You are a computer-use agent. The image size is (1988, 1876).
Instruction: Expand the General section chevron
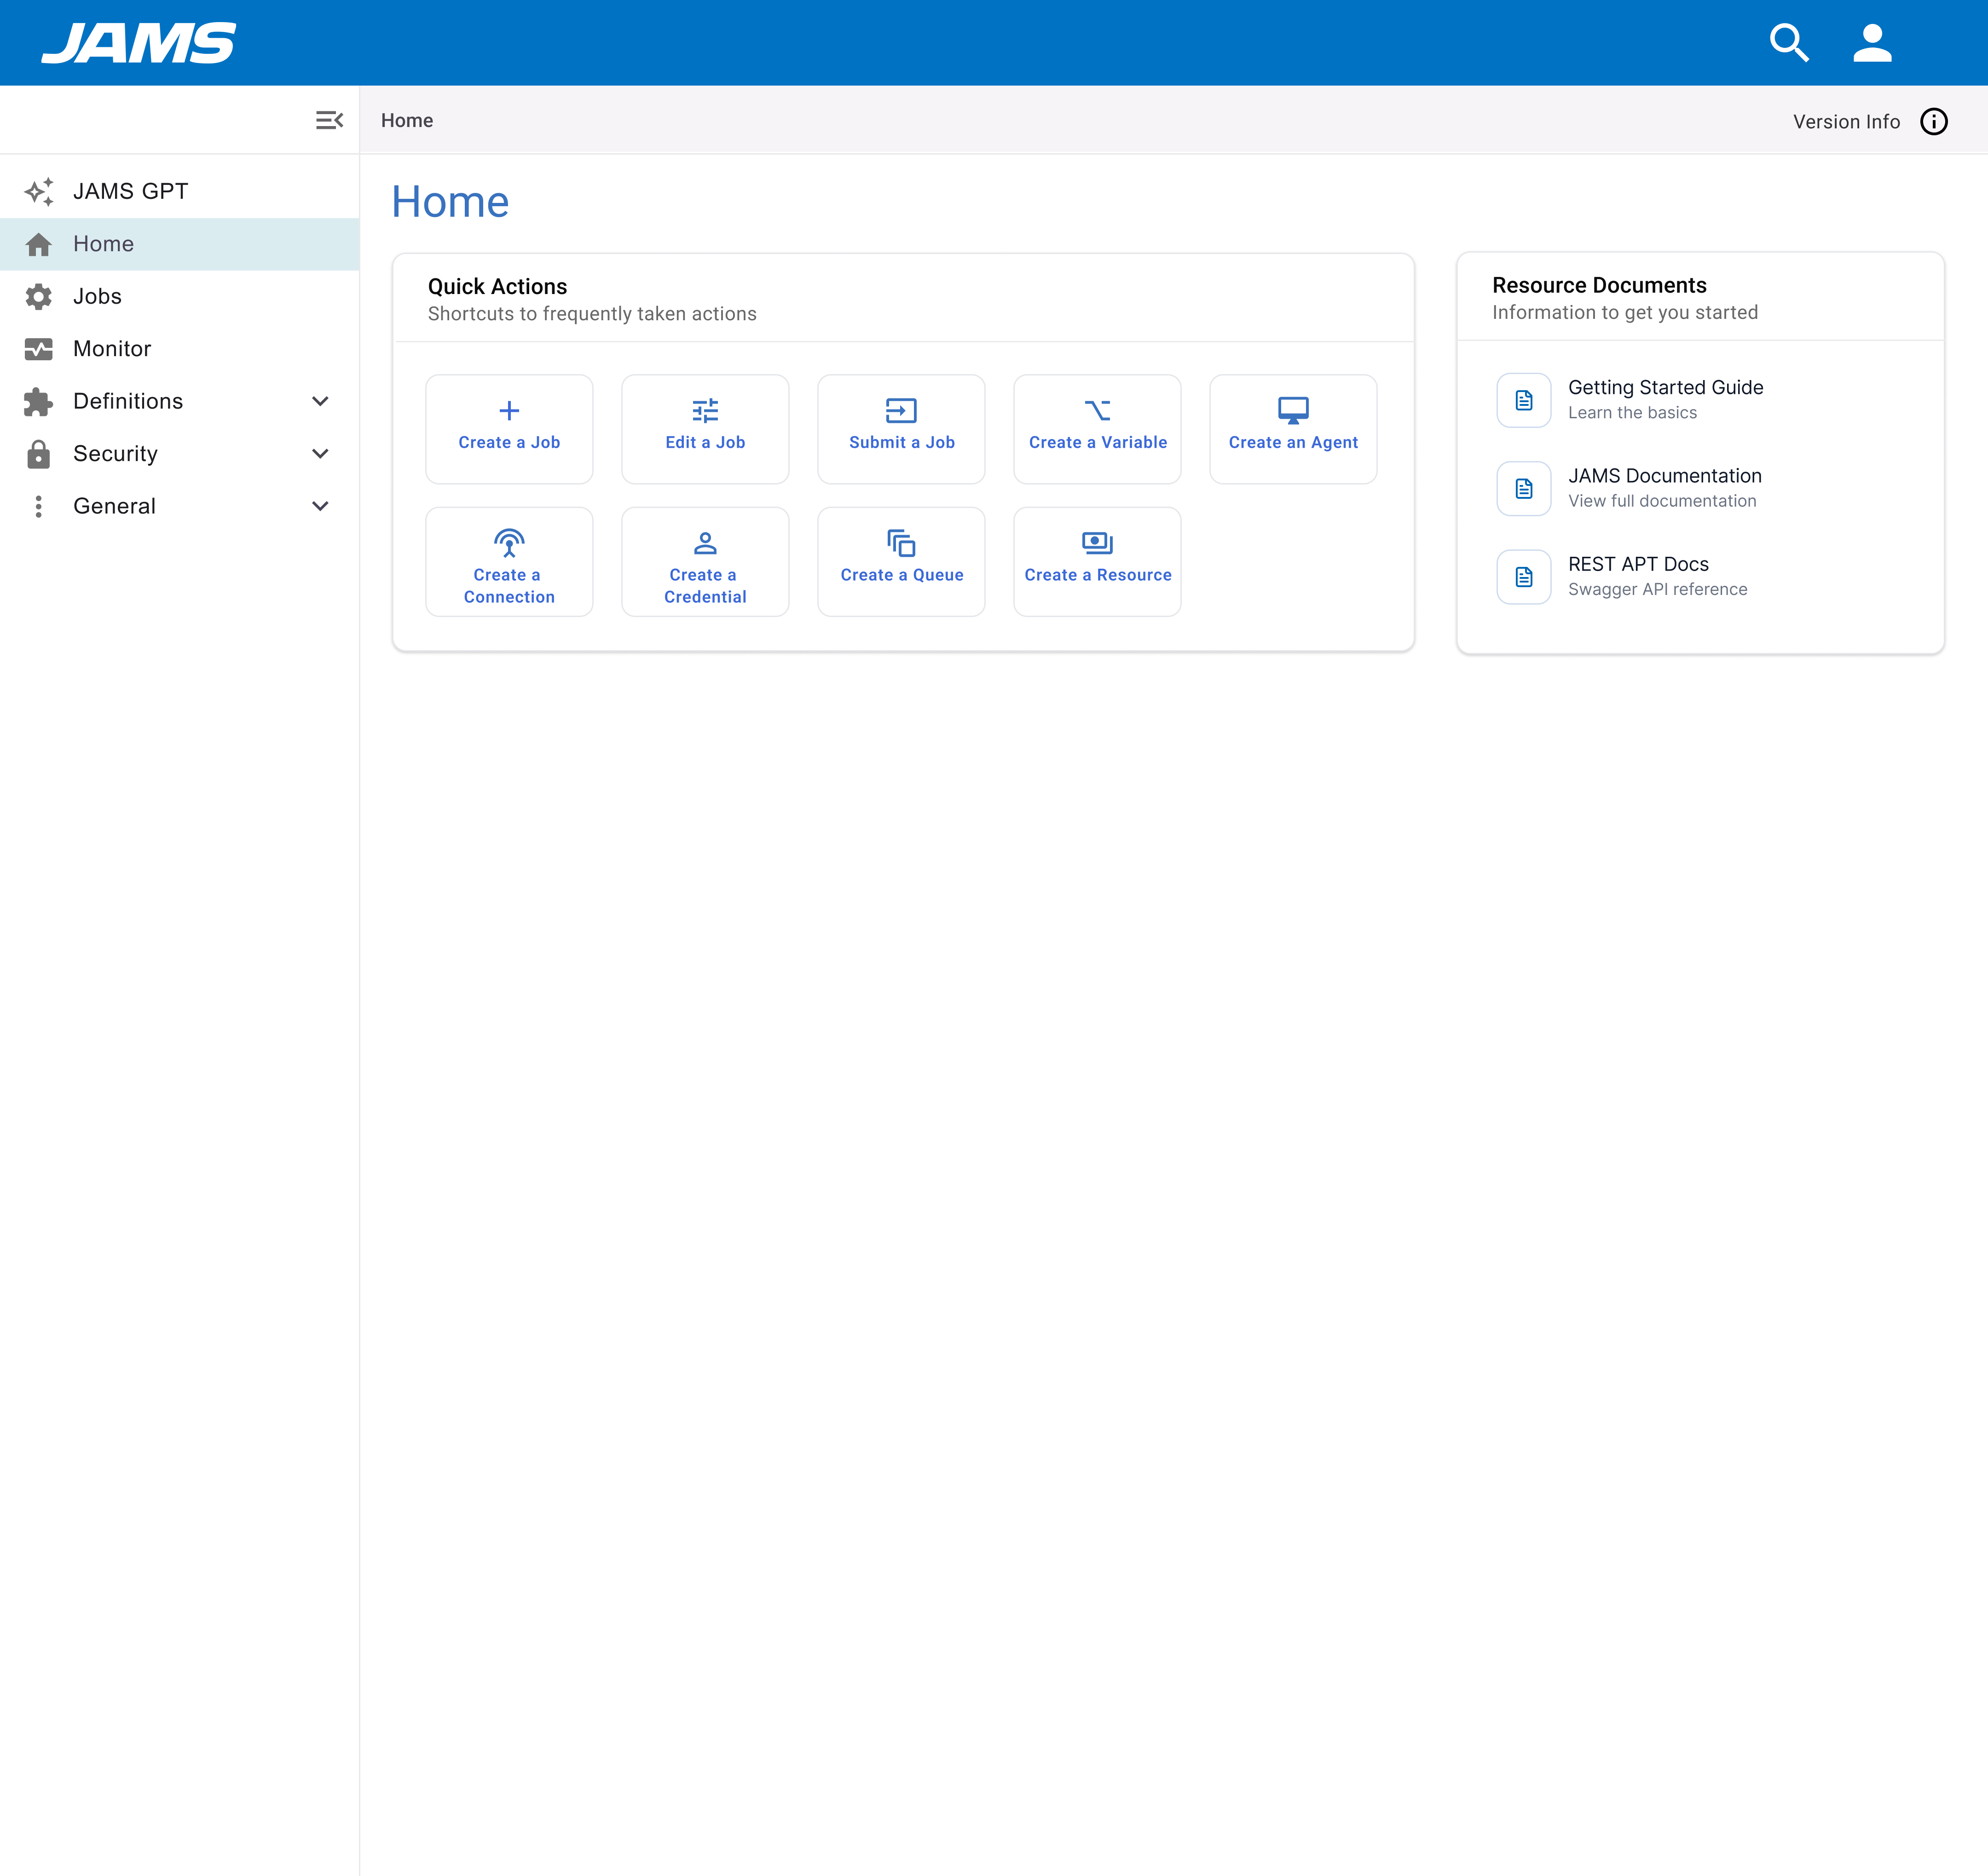(320, 506)
